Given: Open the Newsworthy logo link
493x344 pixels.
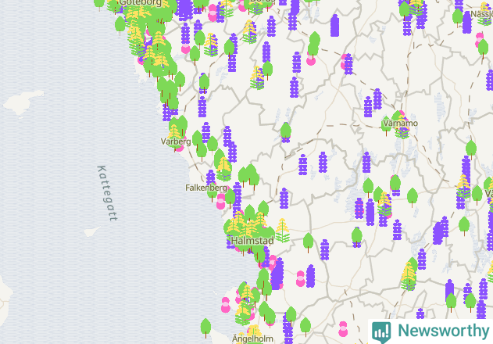Looking at the screenshot, I should click(430, 331).
